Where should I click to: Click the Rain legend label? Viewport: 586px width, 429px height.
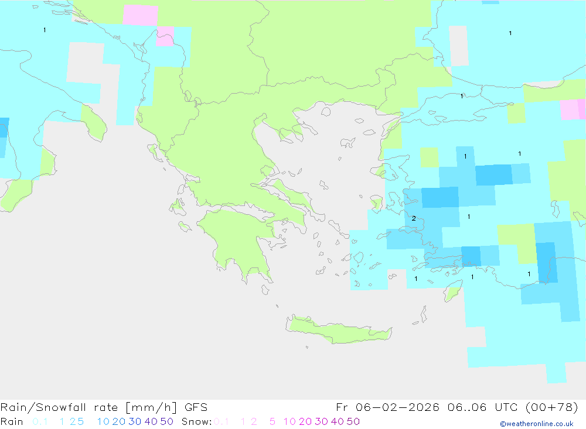click(x=12, y=421)
